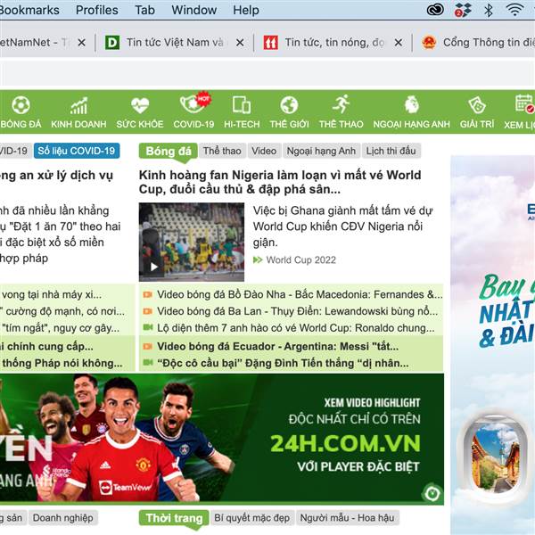This screenshot has width=535, height=535.
Task: Open Video bóng đá Ecuador - Argentina article
Action: (x=277, y=347)
